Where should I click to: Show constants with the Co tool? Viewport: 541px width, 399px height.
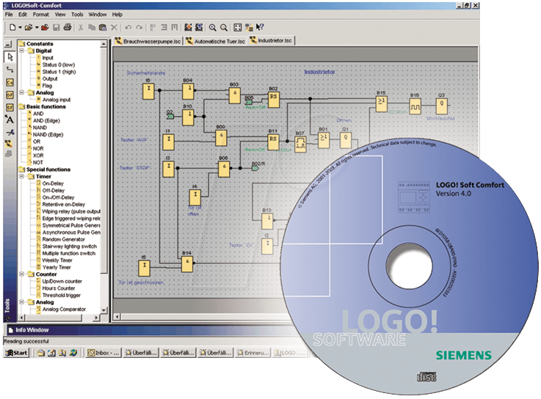click(x=10, y=82)
